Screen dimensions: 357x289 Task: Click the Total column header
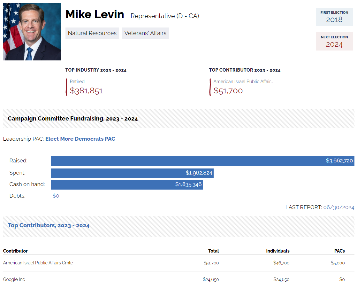pos(213,251)
